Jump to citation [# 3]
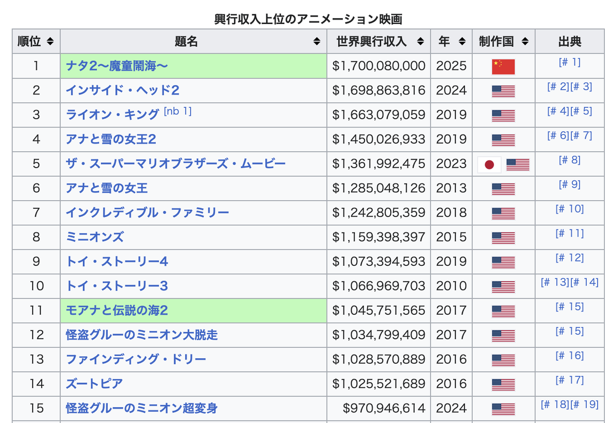 point(581,87)
